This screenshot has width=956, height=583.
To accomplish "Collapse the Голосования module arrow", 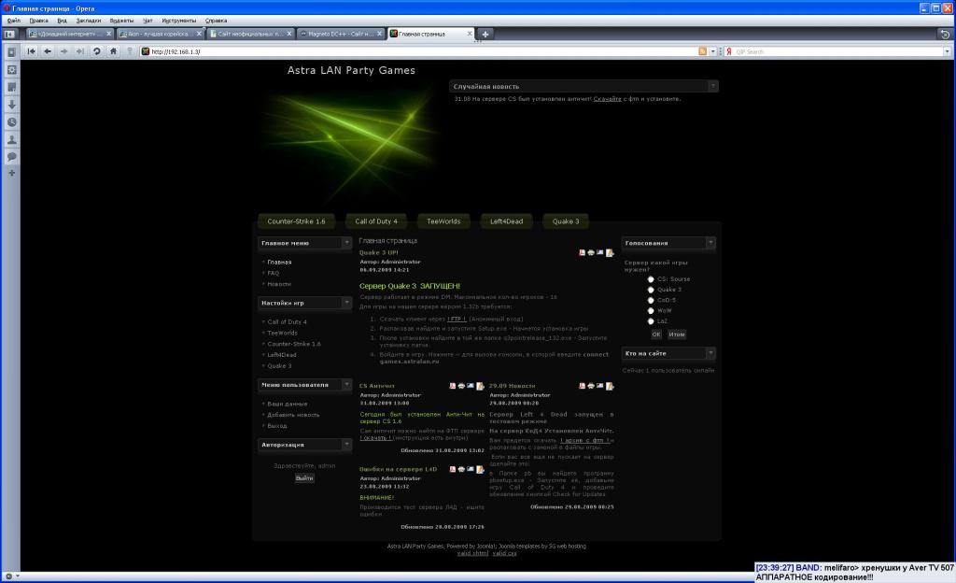I will 710,243.
